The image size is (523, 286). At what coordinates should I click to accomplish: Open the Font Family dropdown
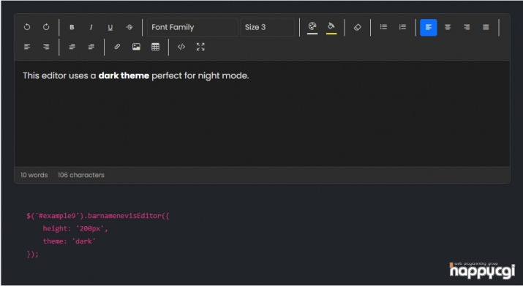coord(192,27)
